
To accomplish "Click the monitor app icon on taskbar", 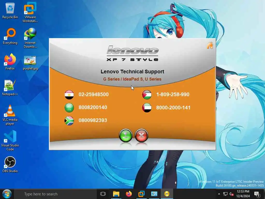I will 154,194.
